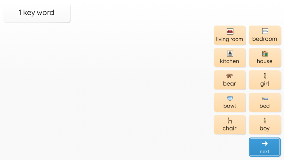Click the "bowl" word label
Viewport: 284px width, 160px height.
click(229, 106)
